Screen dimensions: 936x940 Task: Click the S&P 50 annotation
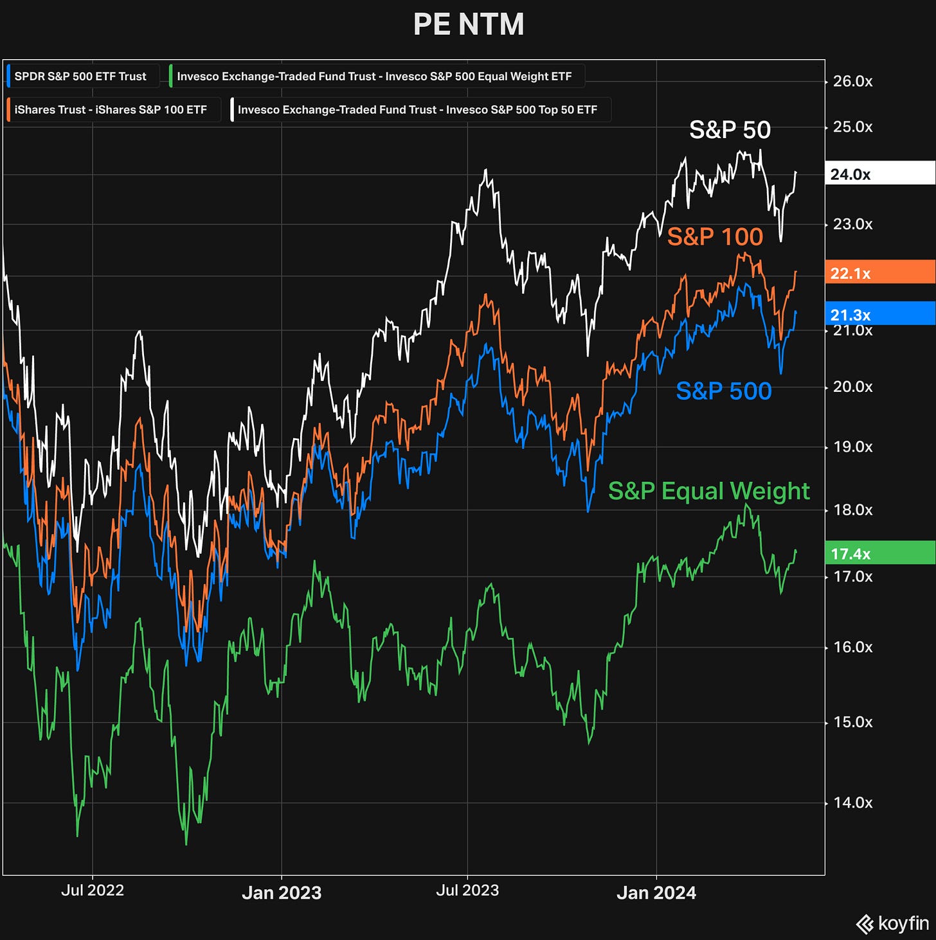tap(730, 130)
